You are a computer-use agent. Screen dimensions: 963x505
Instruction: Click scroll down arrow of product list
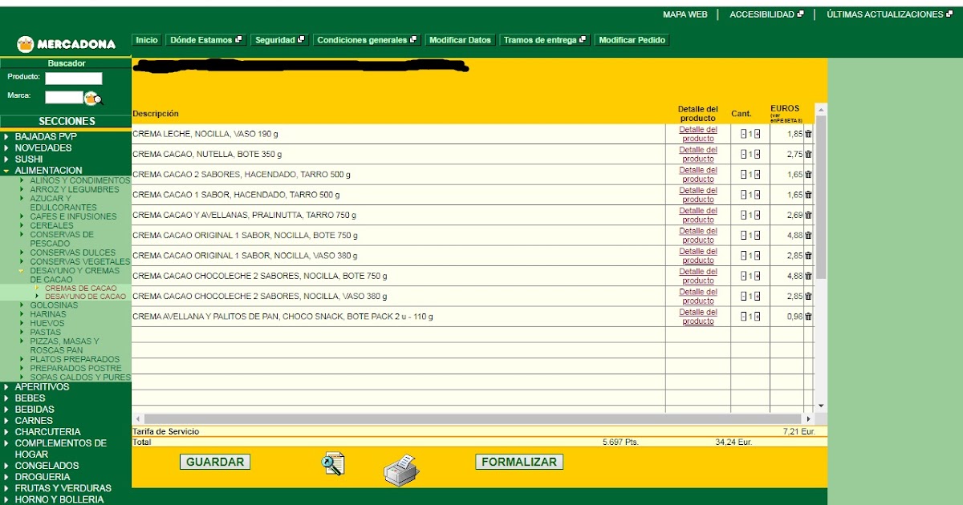[x=821, y=406]
